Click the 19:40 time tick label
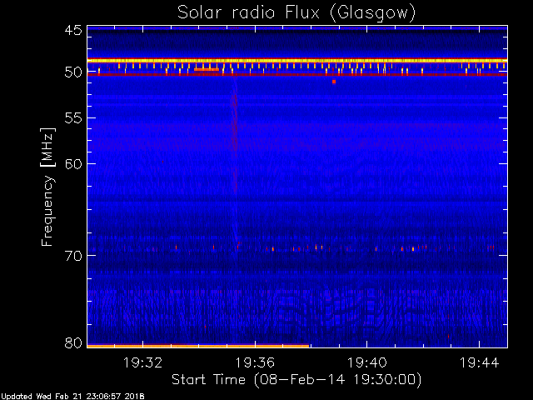 [366, 362]
